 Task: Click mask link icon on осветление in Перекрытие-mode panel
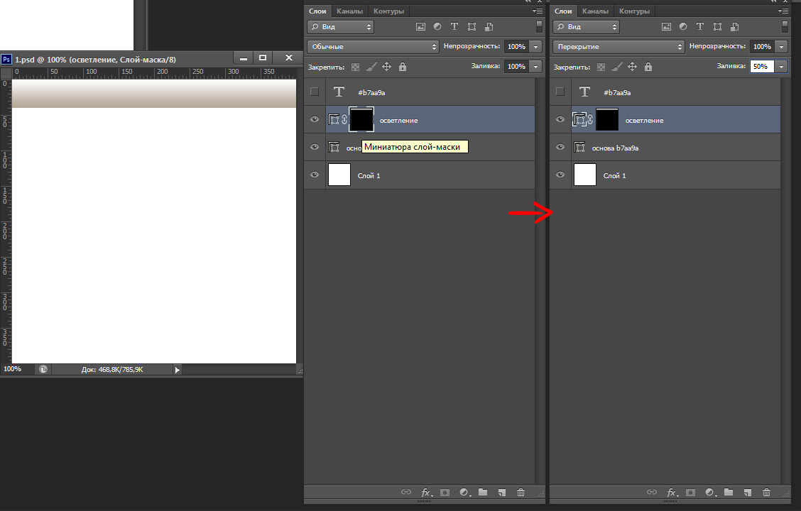[590, 119]
